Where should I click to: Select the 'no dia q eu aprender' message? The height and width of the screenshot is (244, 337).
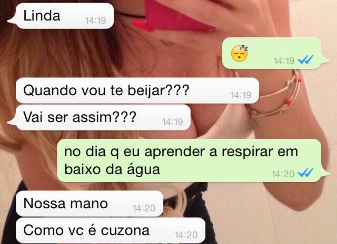193,160
